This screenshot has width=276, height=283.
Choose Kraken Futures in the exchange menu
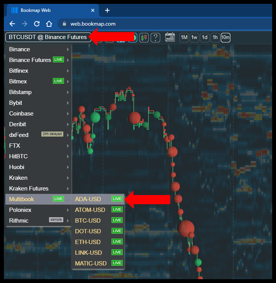coord(38,189)
